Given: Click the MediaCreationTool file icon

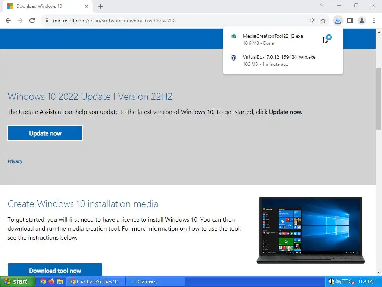Looking at the screenshot, I should pos(234,36).
